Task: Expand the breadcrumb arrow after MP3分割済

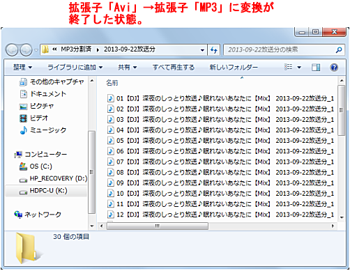Action: coord(98,49)
